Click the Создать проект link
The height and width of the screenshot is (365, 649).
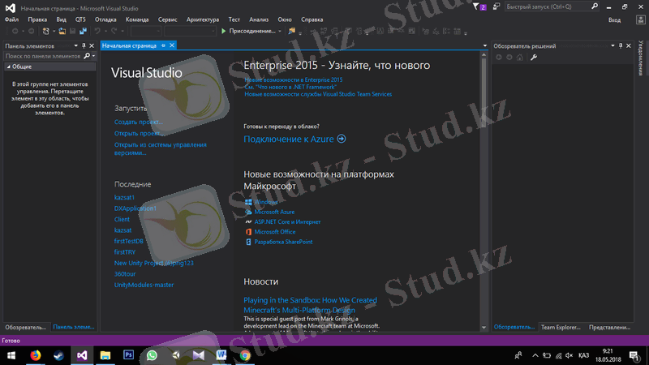[x=139, y=122]
